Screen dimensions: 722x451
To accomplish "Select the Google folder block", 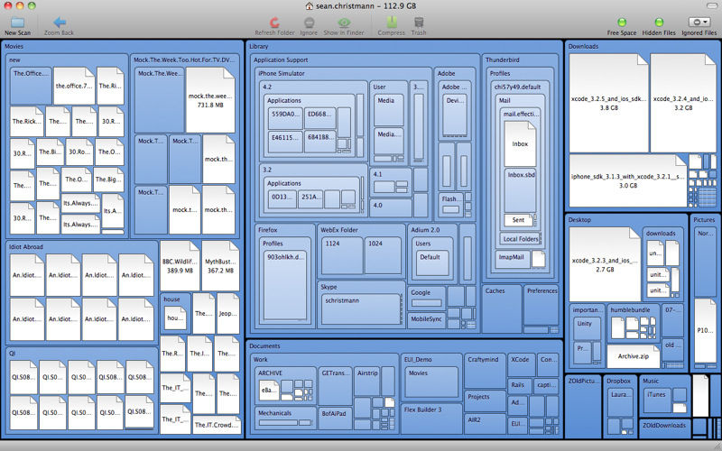I will click(x=426, y=298).
